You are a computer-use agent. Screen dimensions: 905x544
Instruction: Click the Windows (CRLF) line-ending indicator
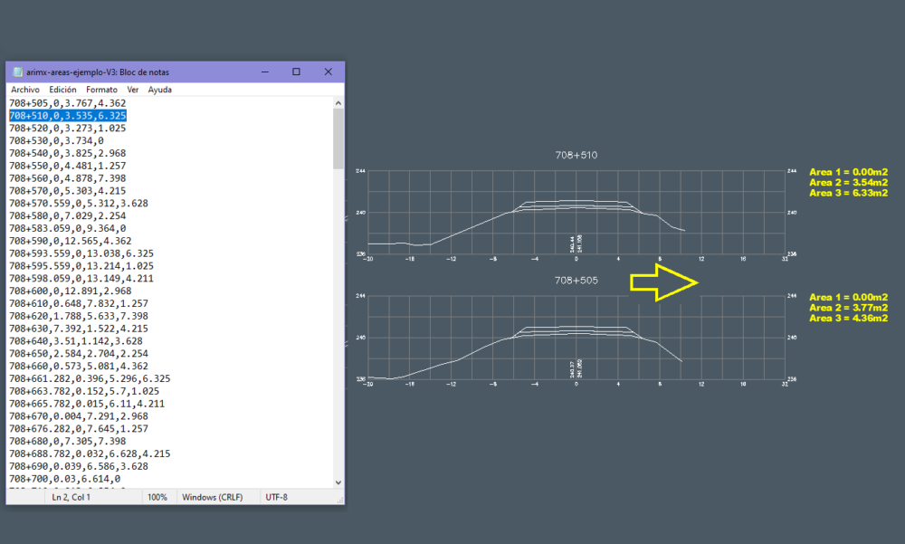tap(214, 496)
